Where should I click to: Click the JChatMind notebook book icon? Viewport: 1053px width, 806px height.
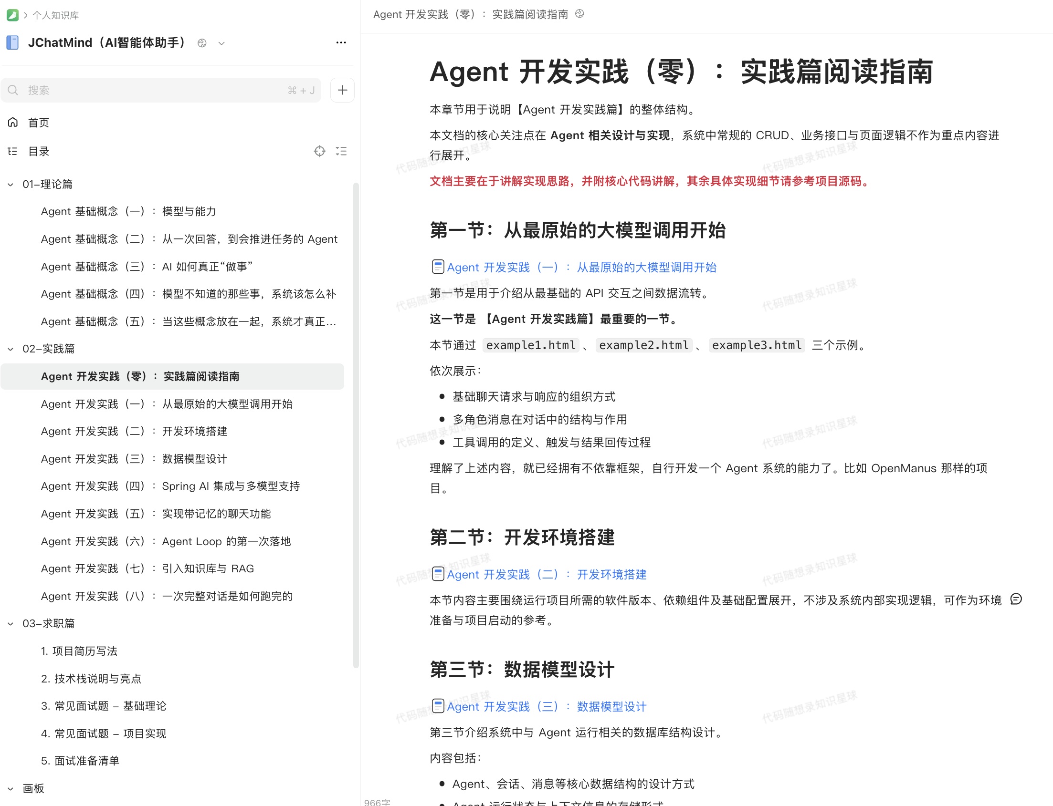pyautogui.click(x=12, y=43)
